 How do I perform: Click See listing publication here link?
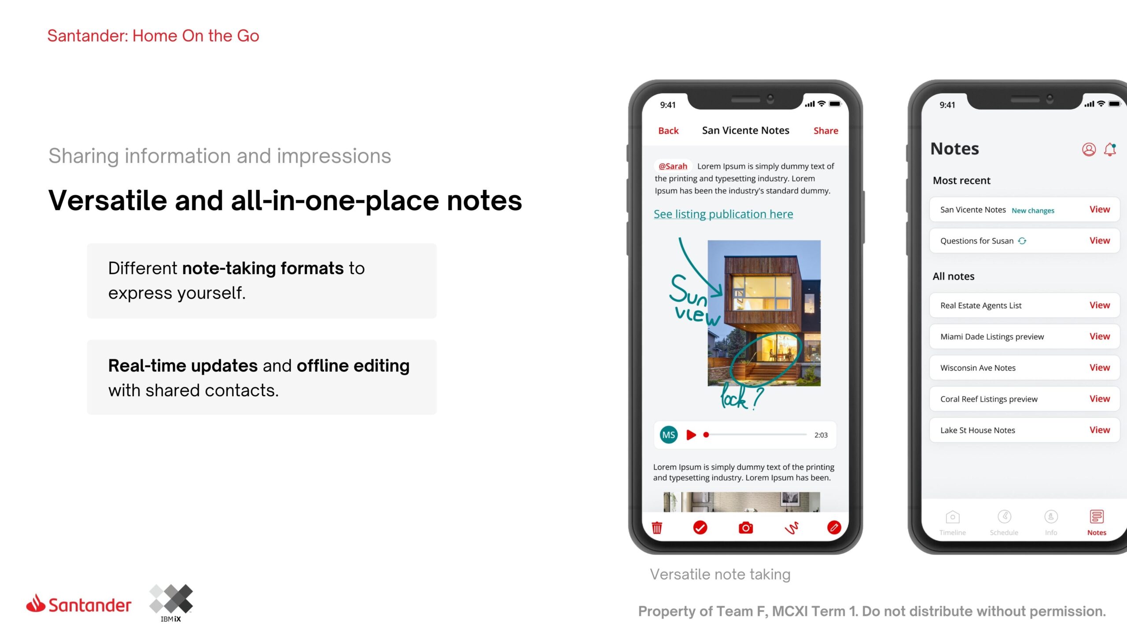(723, 213)
